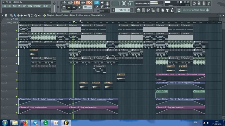Open the PATTERNS menu
Viewport: 225px width, 126px height.
22,6
